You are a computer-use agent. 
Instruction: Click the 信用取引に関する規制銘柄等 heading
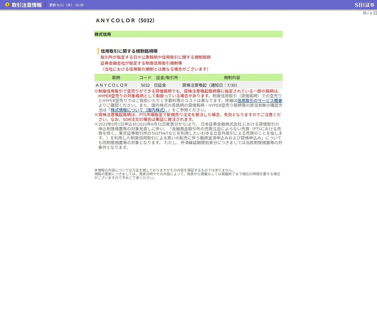129,51
